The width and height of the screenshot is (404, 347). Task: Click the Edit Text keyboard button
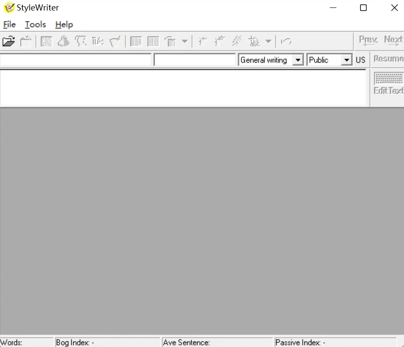tap(388, 84)
